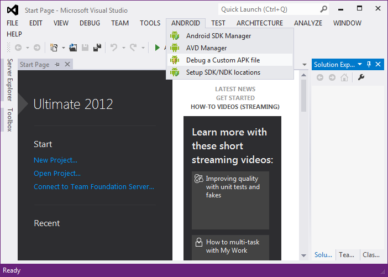Viewport: 388px width, 277px height.
Task: Close the Start Page tab
Action: point(67,64)
